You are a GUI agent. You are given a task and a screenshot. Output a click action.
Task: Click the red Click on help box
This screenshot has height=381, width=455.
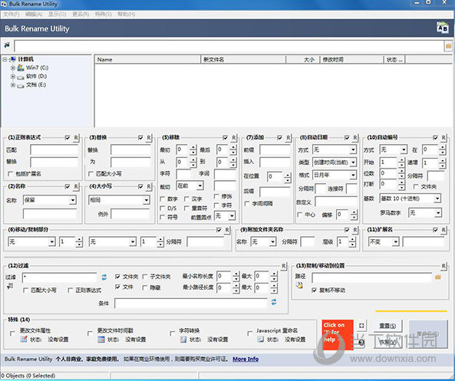click(x=338, y=334)
